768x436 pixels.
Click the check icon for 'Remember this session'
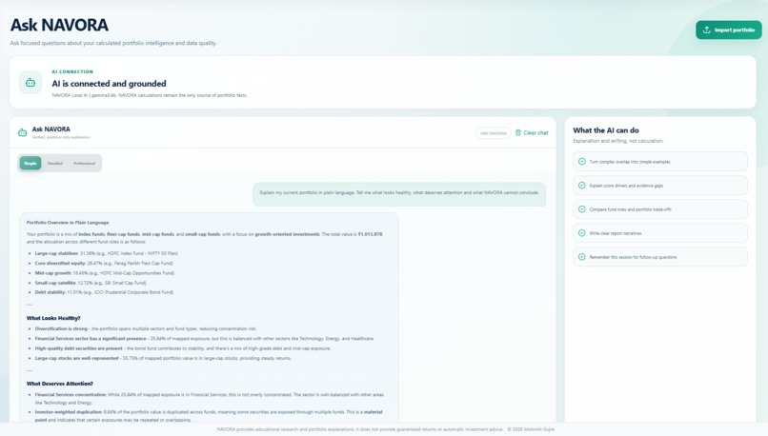[582, 257]
